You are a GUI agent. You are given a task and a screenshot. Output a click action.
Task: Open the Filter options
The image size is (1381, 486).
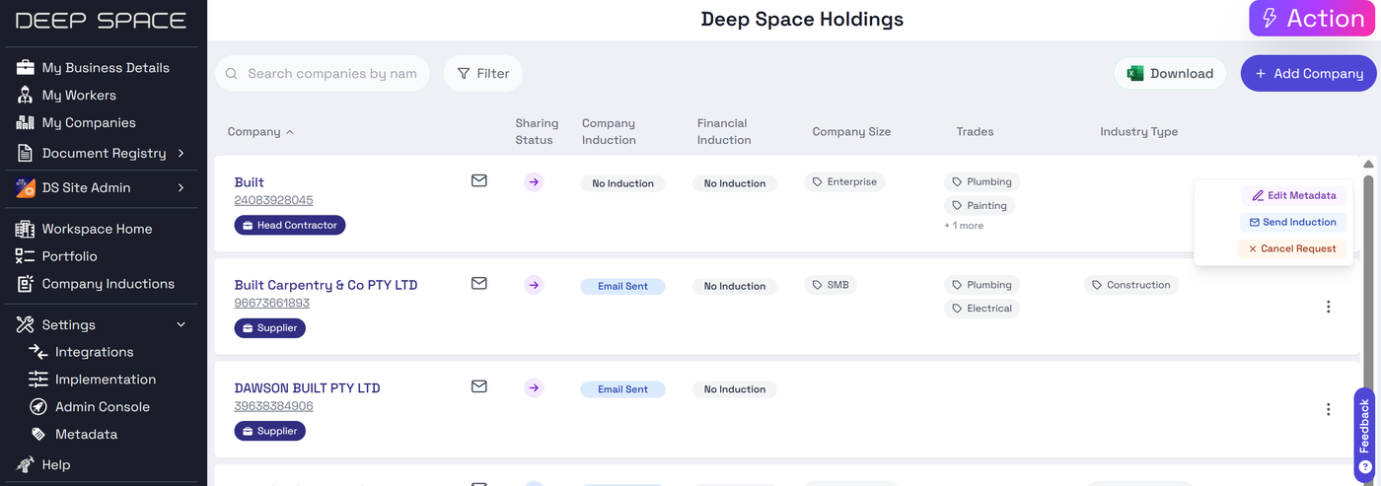tap(483, 74)
